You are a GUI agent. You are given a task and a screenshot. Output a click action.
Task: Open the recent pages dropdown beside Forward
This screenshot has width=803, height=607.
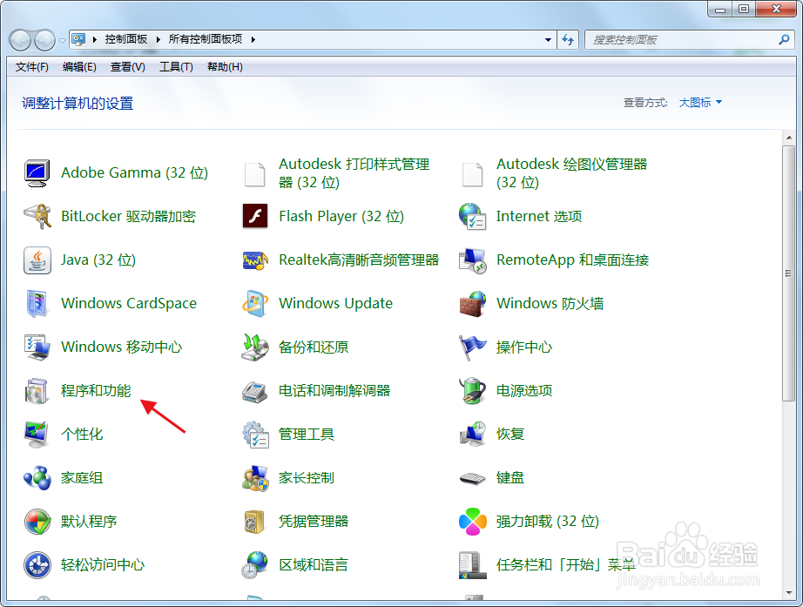[62, 40]
